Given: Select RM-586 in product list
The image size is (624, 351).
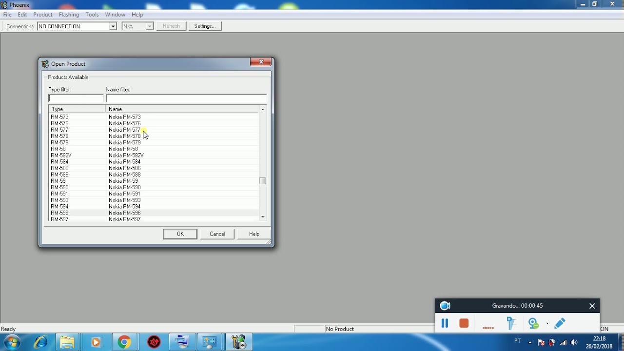Looking at the screenshot, I should (x=154, y=168).
